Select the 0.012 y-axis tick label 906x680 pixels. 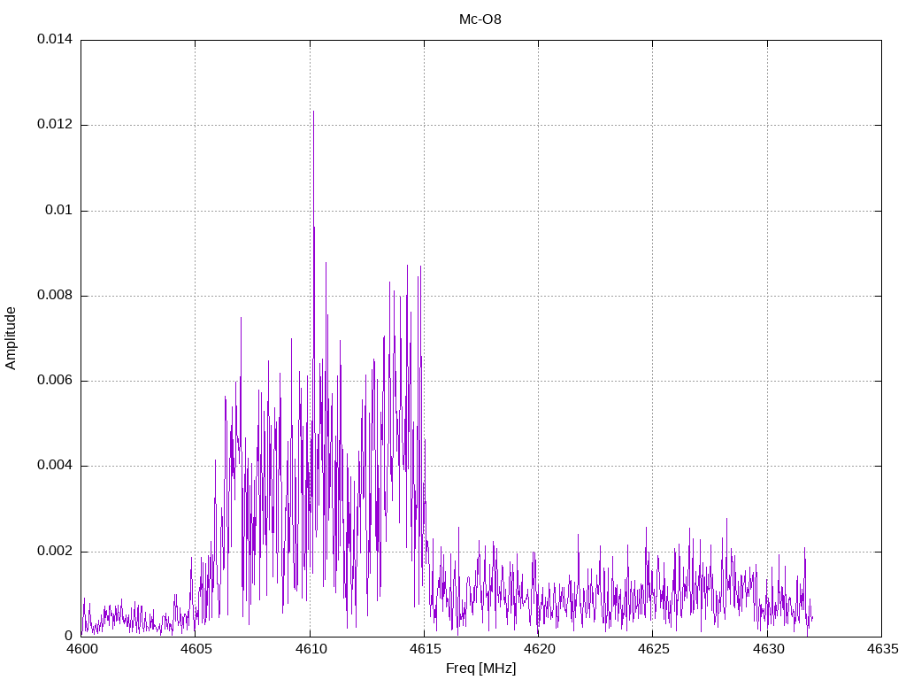click(54, 125)
